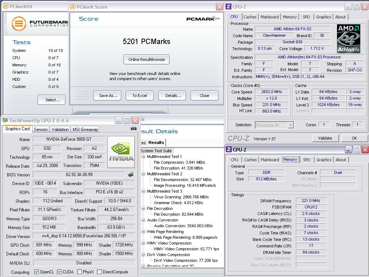Click the OK button in CPU-Z

click(355, 138)
